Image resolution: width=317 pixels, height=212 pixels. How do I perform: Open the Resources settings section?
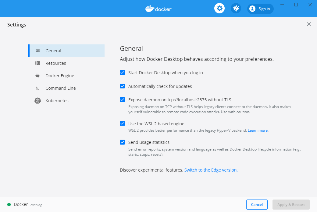(x=66, y=63)
